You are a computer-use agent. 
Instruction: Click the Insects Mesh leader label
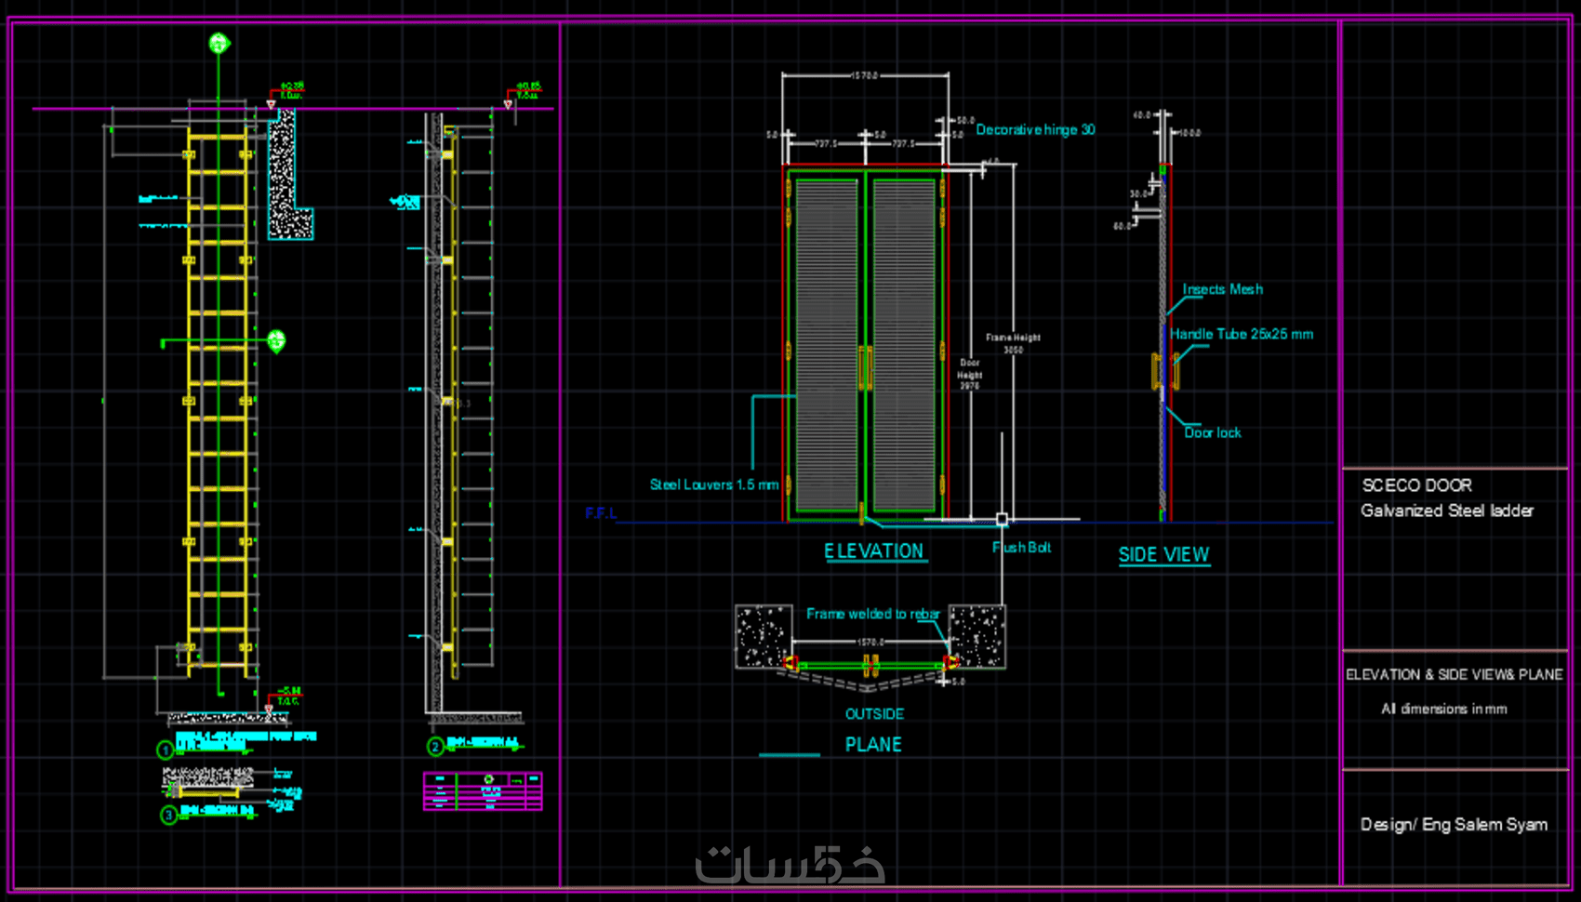pos(1222,289)
